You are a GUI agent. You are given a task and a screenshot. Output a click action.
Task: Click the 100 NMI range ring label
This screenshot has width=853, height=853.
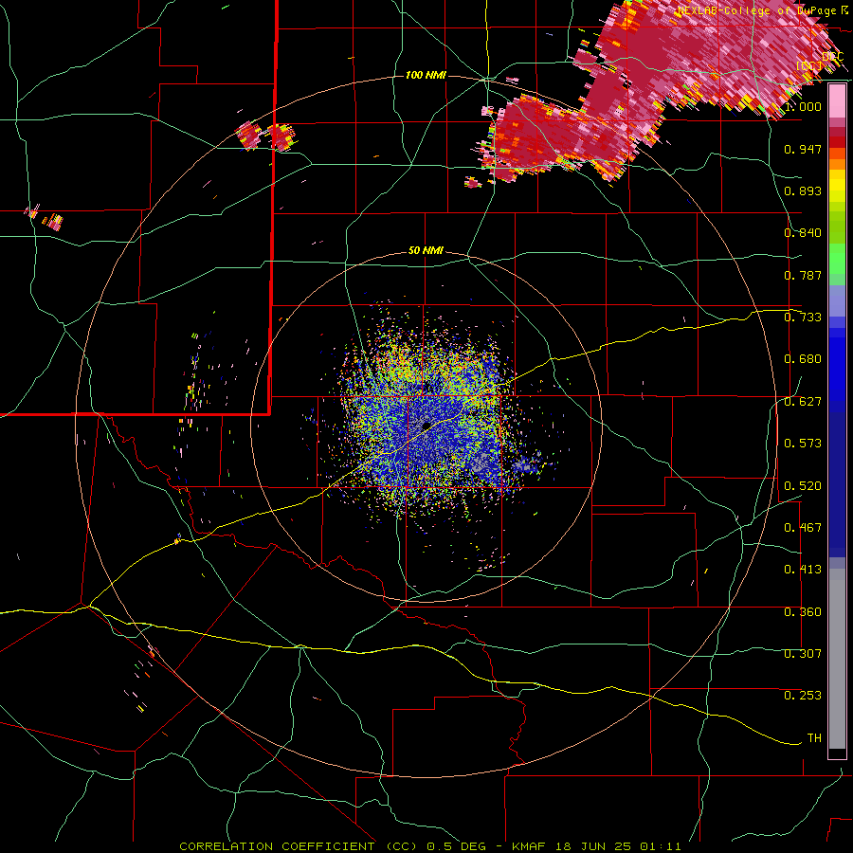click(x=426, y=75)
